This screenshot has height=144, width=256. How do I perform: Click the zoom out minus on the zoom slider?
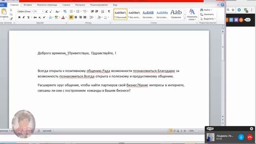tap(197, 131)
